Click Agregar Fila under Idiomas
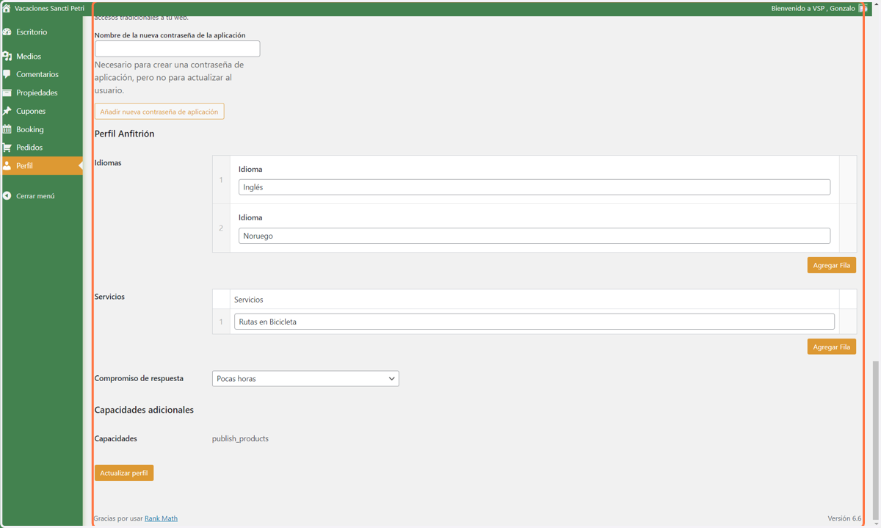The image size is (881, 528). coord(832,265)
